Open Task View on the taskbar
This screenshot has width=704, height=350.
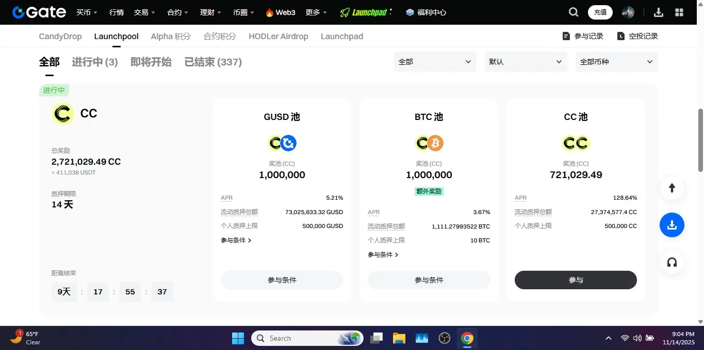click(377, 338)
